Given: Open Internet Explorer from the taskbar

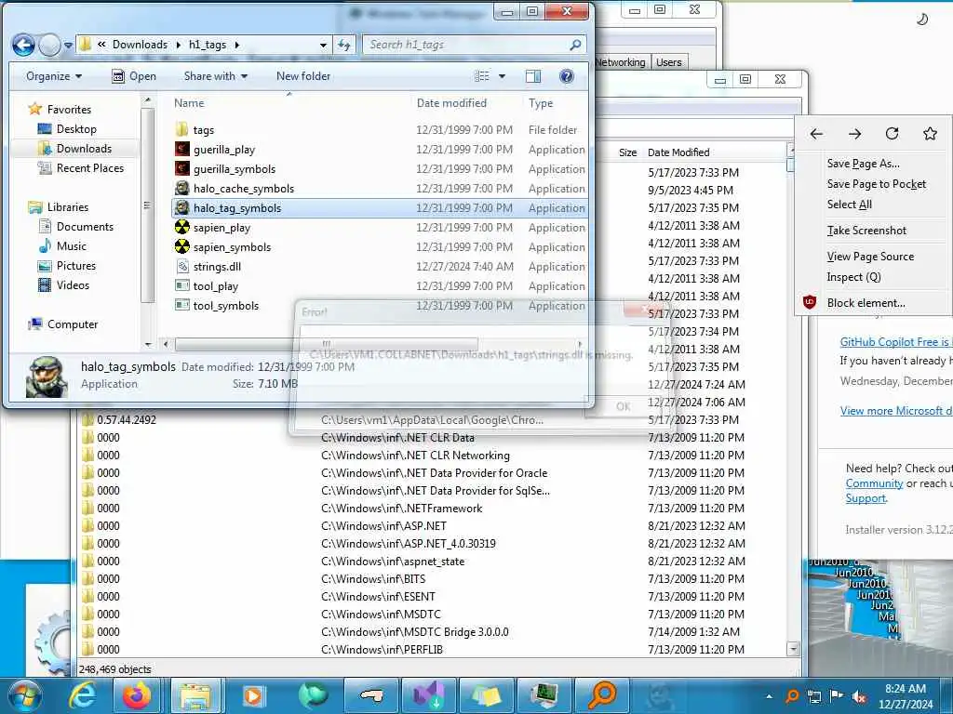Looking at the screenshot, I should [x=83, y=695].
